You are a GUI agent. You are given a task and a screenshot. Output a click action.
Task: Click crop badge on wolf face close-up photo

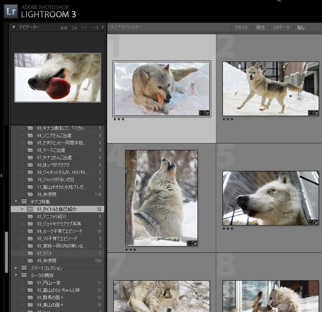coord(311,222)
